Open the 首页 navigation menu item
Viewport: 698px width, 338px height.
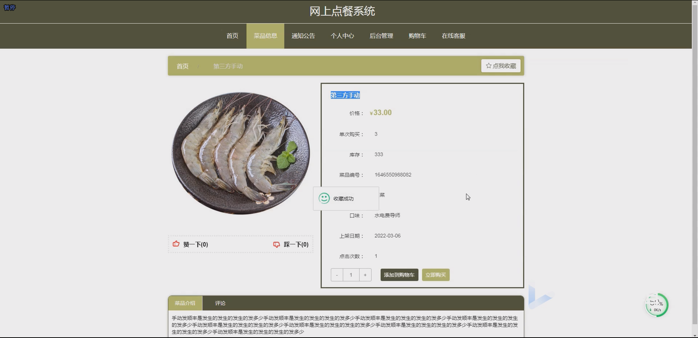[232, 36]
